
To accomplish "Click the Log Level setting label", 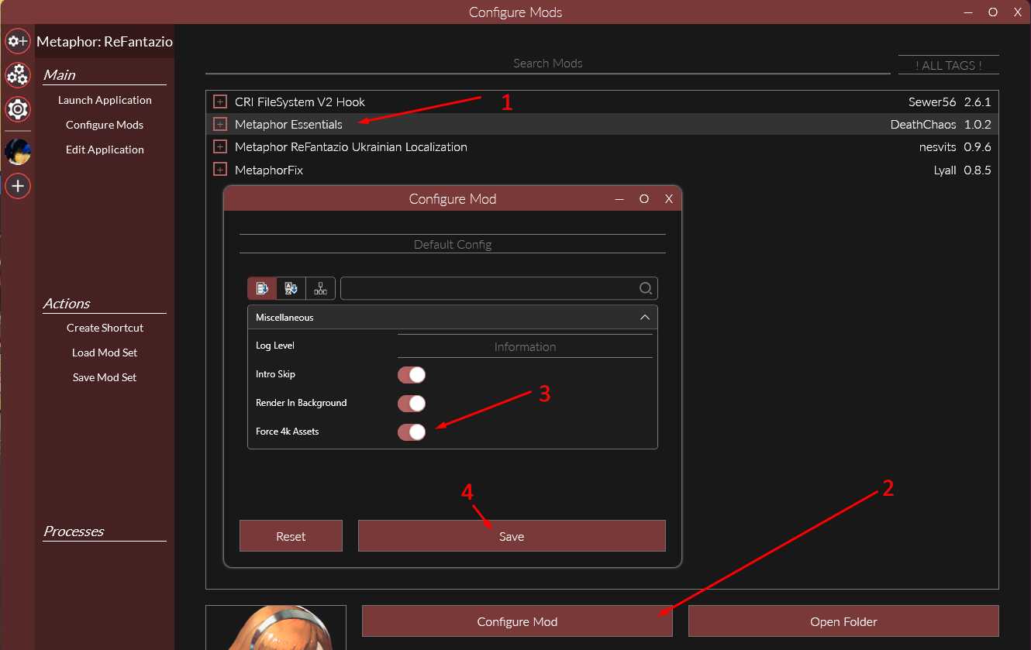I will point(275,346).
